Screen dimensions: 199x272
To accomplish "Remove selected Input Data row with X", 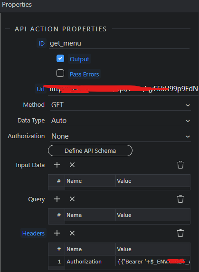I will [72, 165].
